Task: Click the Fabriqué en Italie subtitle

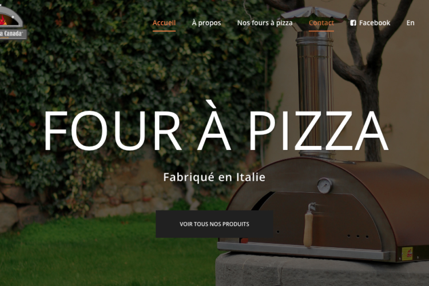Action: [x=214, y=177]
